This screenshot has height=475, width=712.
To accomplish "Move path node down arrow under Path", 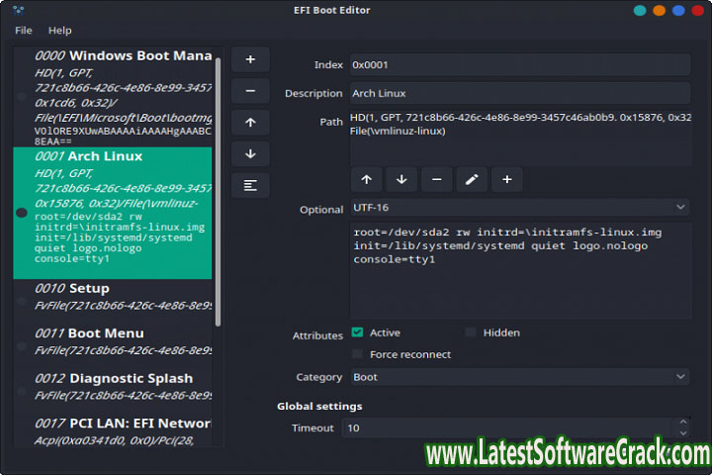I will [x=401, y=179].
